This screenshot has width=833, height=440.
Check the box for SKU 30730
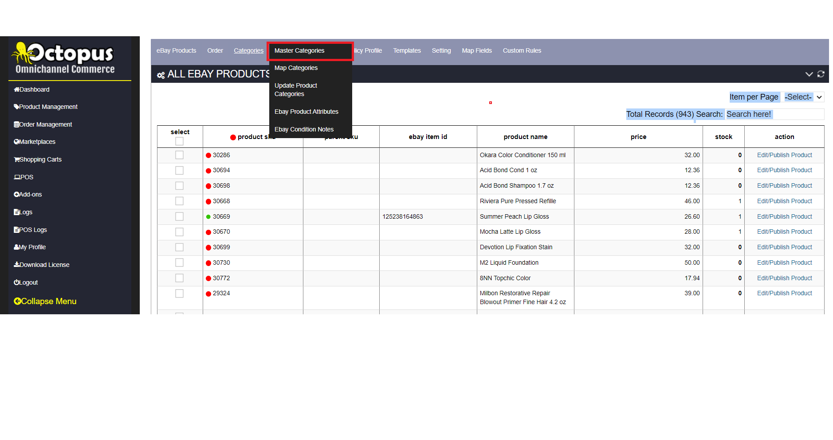(179, 262)
